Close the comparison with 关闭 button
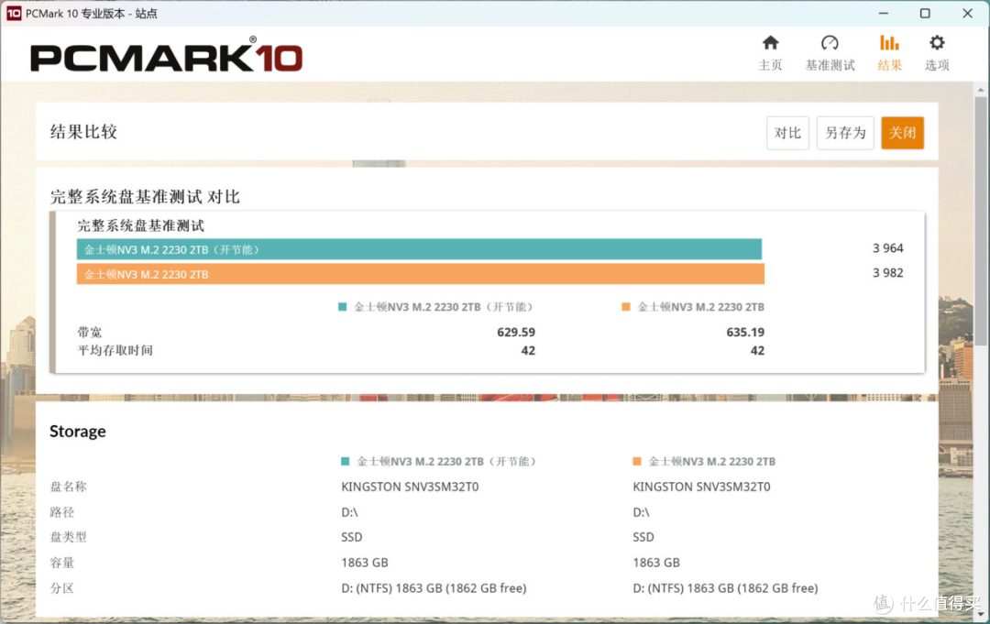The width and height of the screenshot is (990, 624). (902, 133)
